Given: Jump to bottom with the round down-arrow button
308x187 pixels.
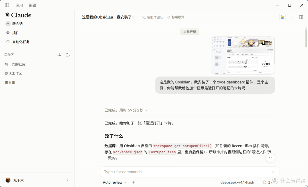Looking at the screenshot, I should click(x=270, y=158).
